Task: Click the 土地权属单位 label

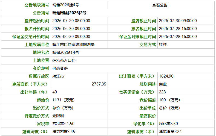Action: (x=37, y=45)
